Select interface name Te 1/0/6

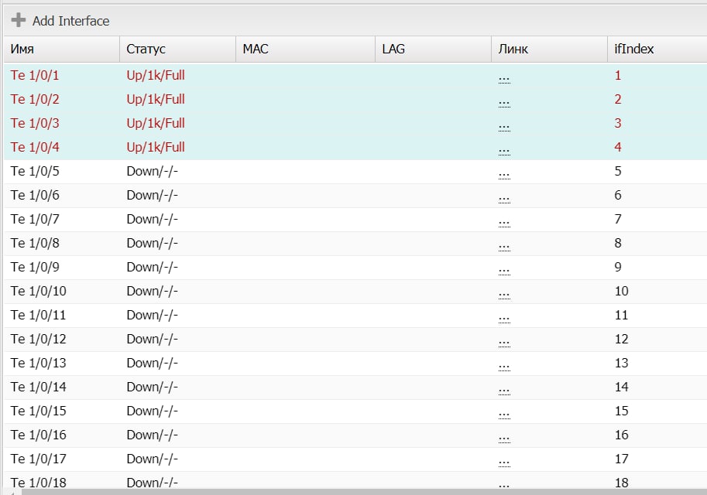coord(35,195)
